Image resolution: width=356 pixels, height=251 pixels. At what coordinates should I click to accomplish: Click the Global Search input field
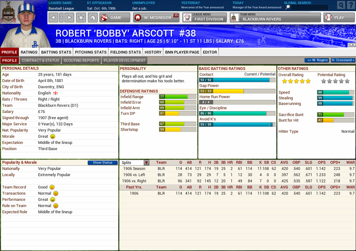pyautogui.click(x=309, y=7)
